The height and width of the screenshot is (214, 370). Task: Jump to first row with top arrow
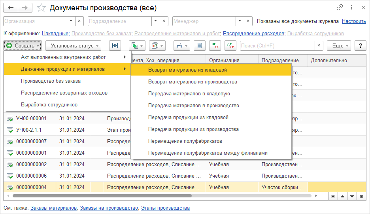pyautogui.click(x=333, y=196)
